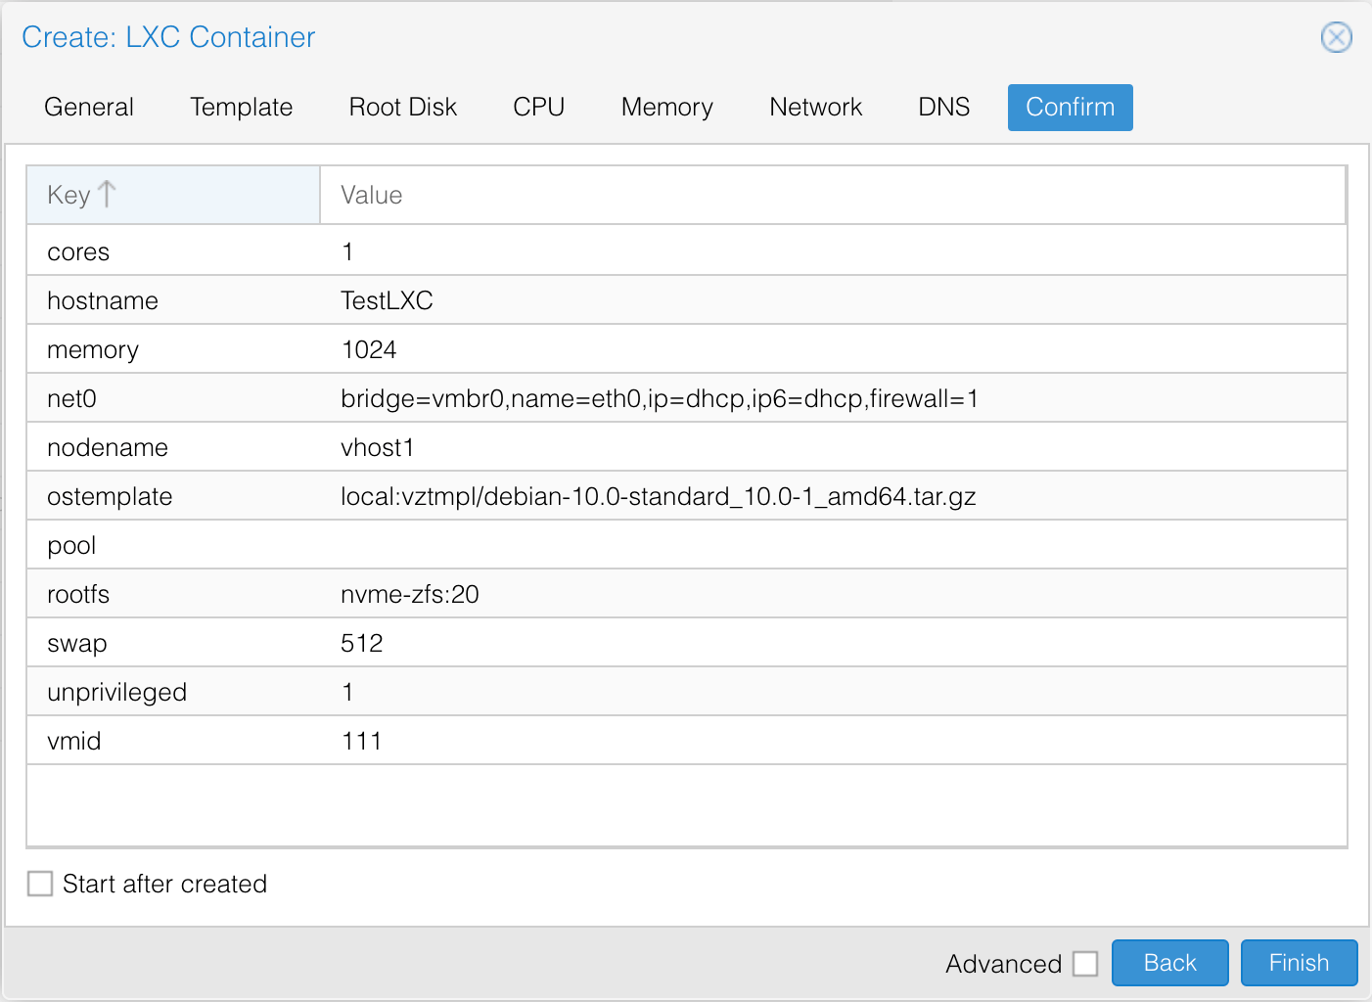
Task: Select the Confirm tab
Action: tap(1071, 107)
